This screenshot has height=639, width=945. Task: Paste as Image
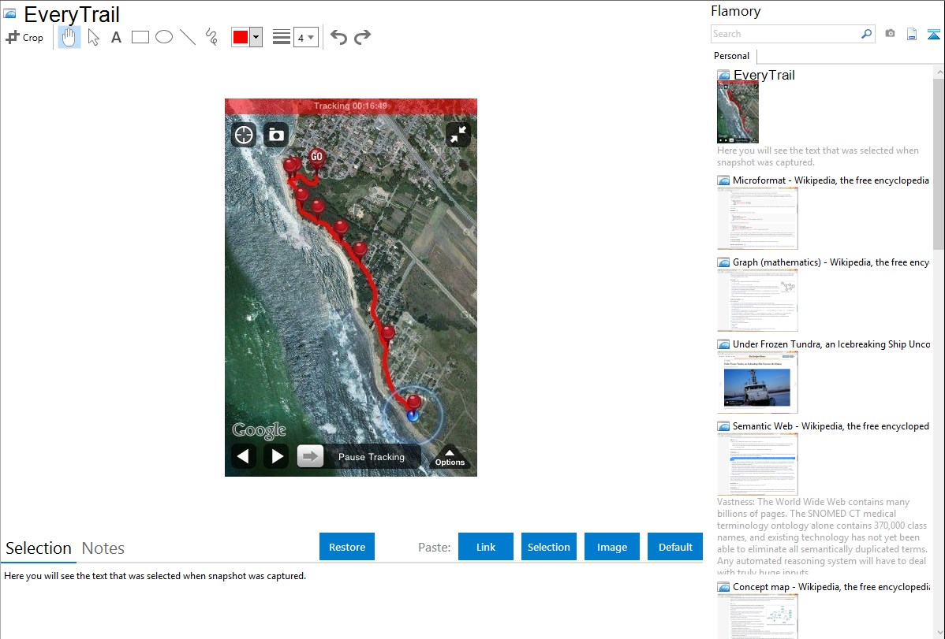click(612, 547)
